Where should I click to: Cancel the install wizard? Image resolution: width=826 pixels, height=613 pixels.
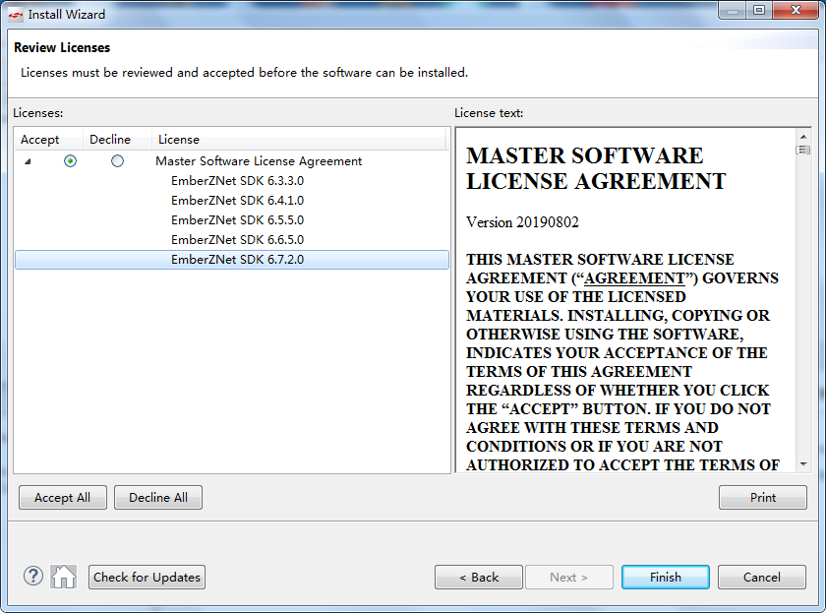pyautogui.click(x=762, y=578)
